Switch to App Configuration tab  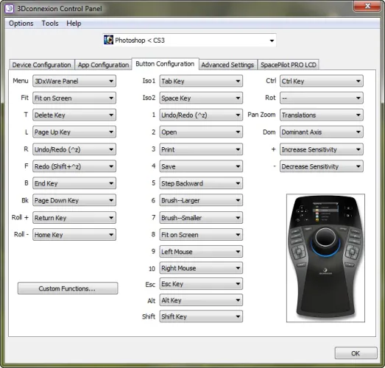(x=103, y=65)
